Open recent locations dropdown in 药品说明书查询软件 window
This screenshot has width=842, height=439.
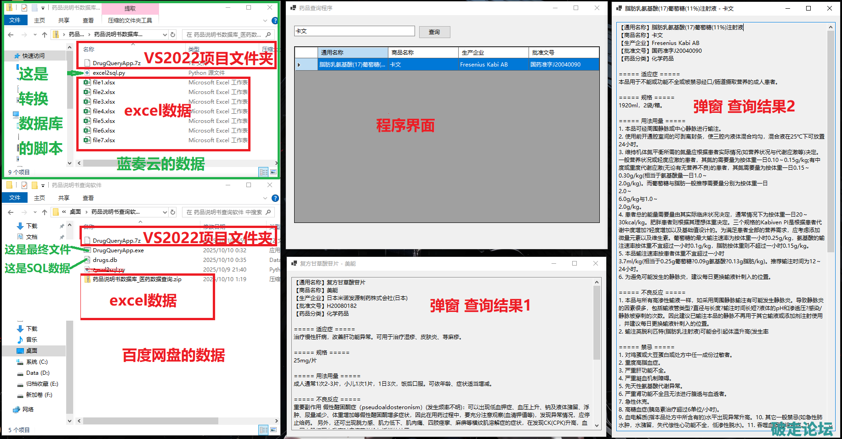pyautogui.click(x=35, y=212)
